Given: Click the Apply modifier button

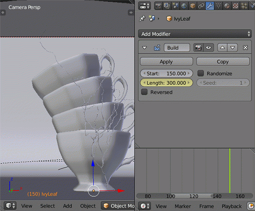Looking at the screenshot, I should (166, 62).
